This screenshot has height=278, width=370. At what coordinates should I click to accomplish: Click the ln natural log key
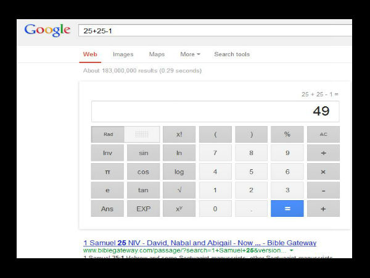pyautogui.click(x=179, y=153)
